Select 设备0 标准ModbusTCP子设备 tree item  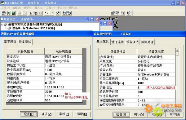point(33,28)
